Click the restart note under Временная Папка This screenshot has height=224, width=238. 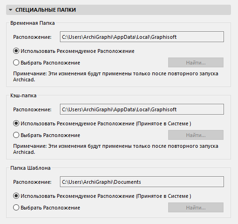click(116, 77)
